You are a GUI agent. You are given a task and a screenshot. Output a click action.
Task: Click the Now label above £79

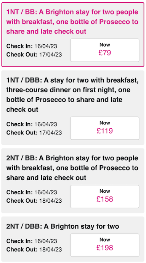pos(105,45)
